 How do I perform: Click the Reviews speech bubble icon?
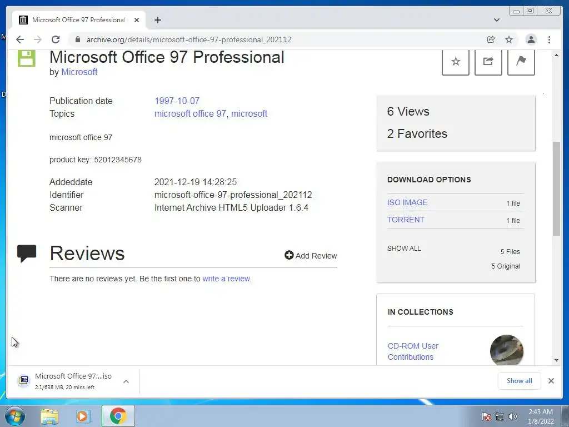(27, 253)
